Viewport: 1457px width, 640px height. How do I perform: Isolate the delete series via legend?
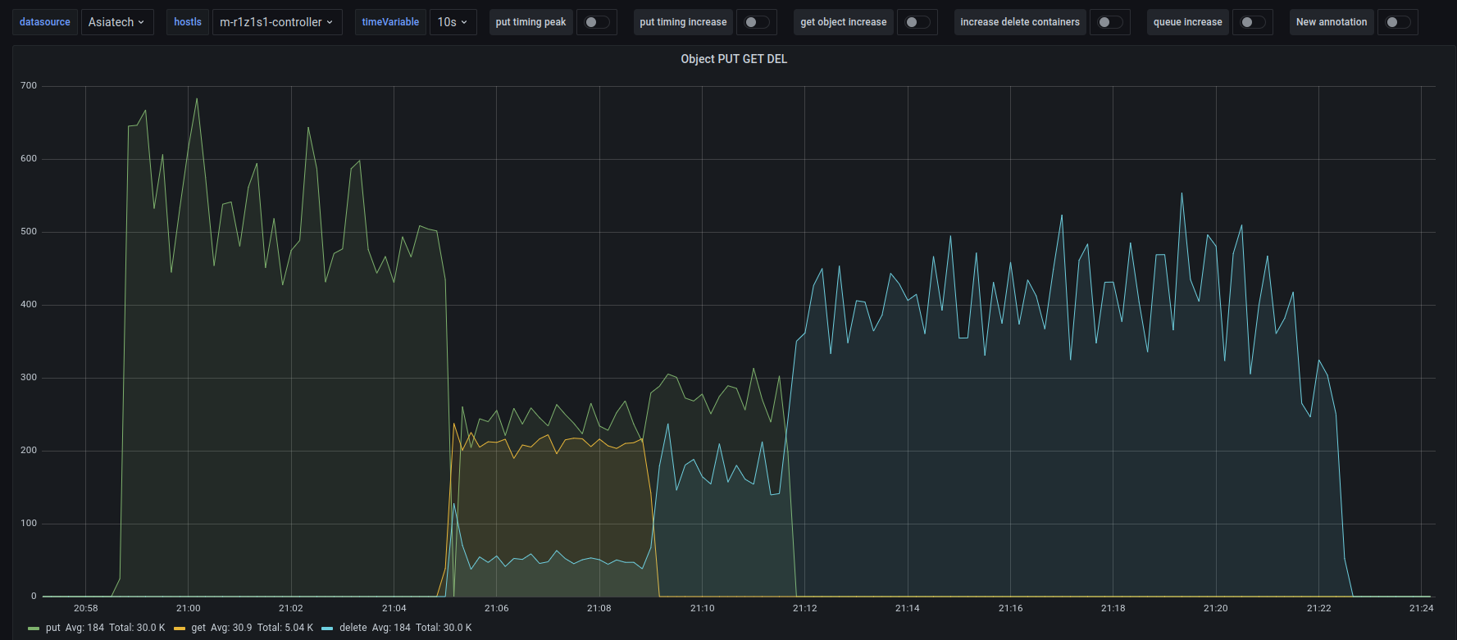click(353, 628)
